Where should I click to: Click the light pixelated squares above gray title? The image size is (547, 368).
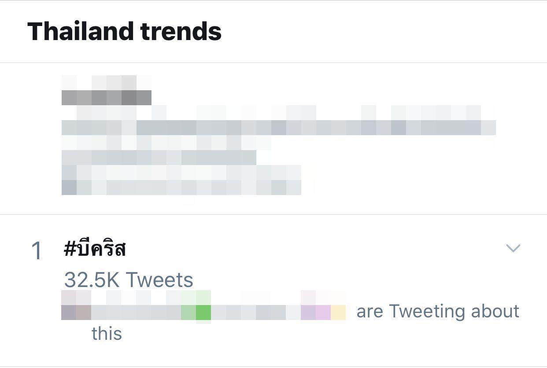106,82
